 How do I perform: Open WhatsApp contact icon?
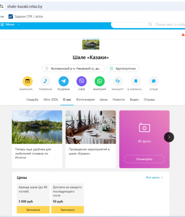(x=100, y=81)
